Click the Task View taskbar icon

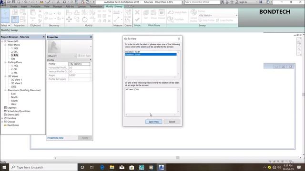tap(92, 167)
